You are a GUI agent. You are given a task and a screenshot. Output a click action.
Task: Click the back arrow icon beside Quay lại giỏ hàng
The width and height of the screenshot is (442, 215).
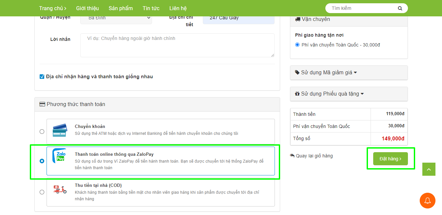[x=292, y=155]
